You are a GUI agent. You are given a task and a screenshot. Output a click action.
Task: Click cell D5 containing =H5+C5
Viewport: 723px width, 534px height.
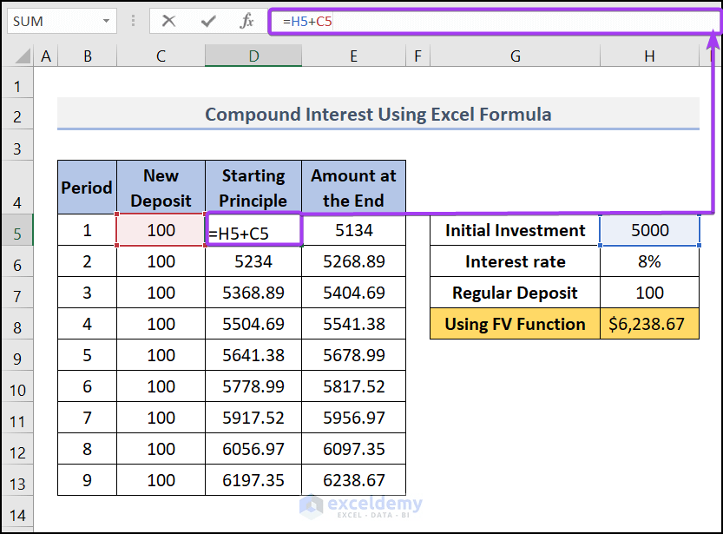point(253,229)
